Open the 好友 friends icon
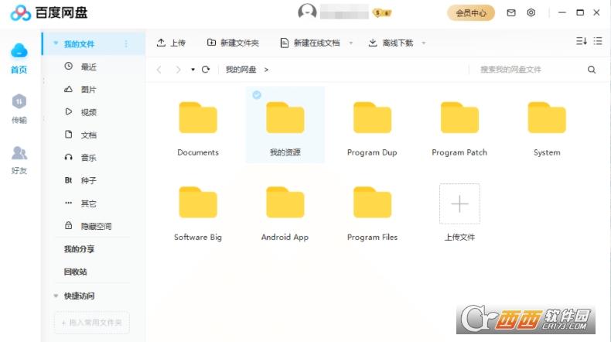The height and width of the screenshot is (342, 611). pyautogui.click(x=19, y=153)
